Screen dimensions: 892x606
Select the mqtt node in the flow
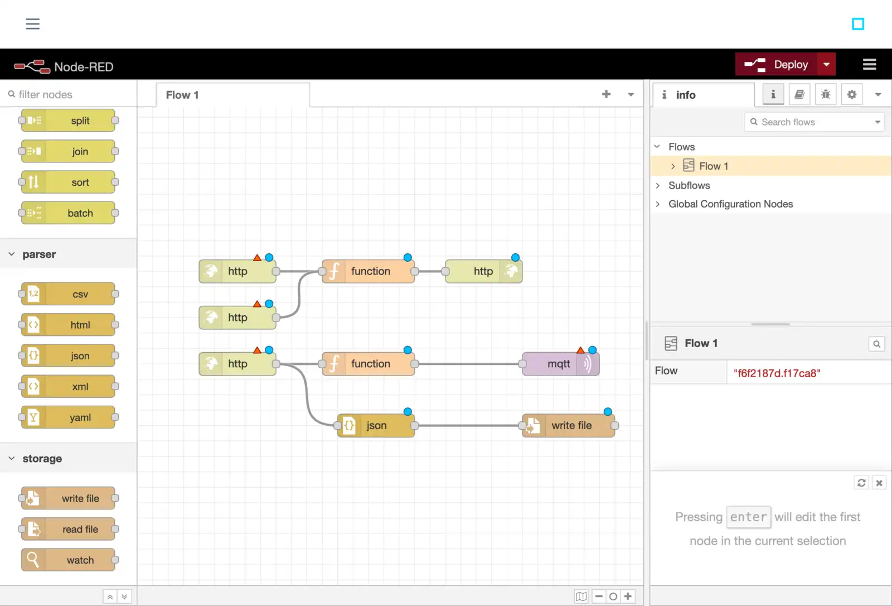[x=559, y=363]
